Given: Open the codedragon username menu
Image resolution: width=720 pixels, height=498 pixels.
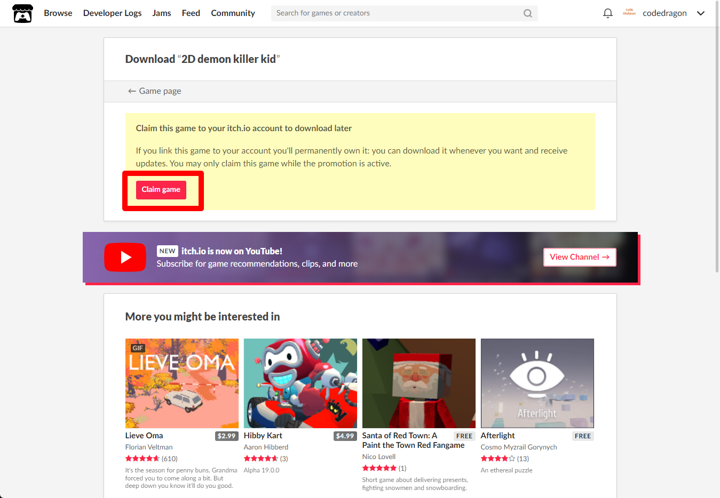Looking at the screenshot, I should coord(665,13).
